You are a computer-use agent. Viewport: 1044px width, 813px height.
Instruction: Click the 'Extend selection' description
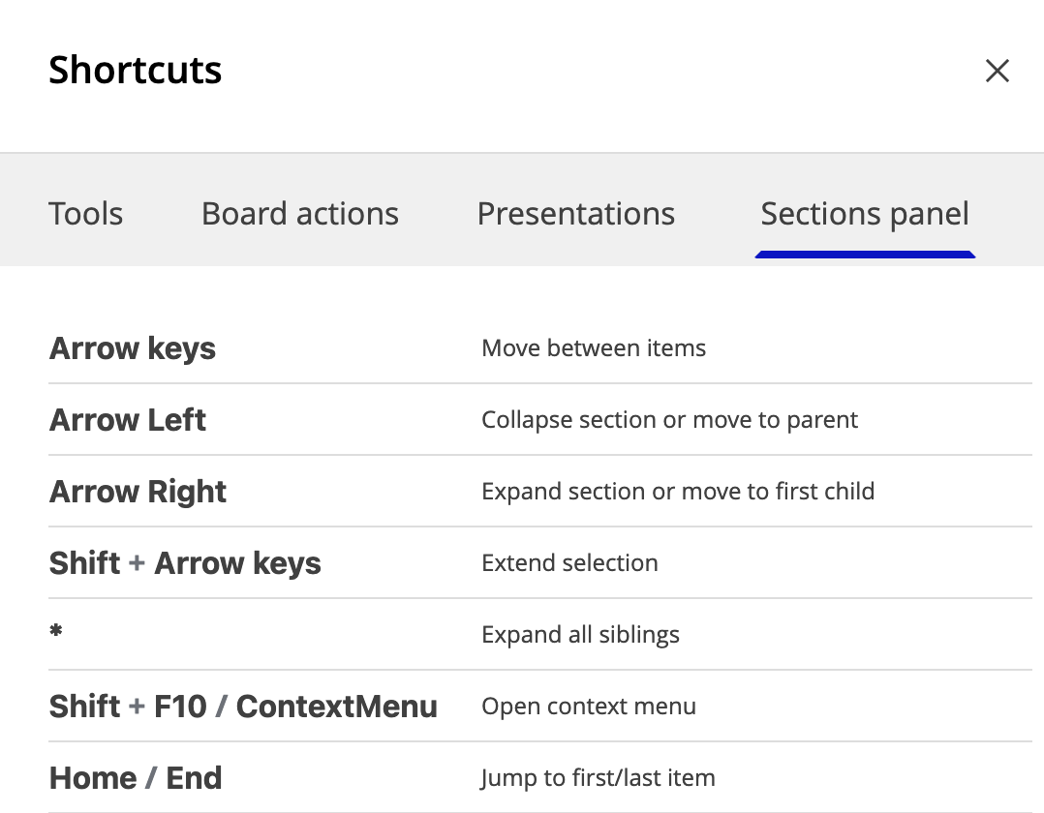(569, 563)
